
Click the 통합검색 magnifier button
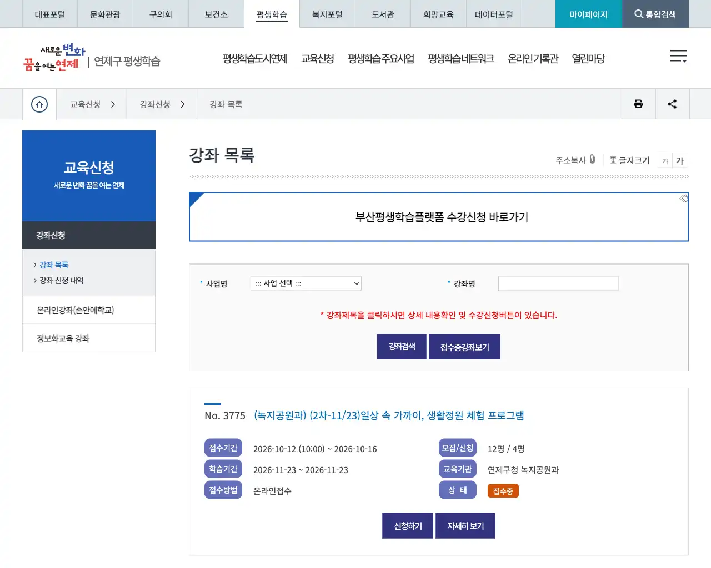point(655,14)
